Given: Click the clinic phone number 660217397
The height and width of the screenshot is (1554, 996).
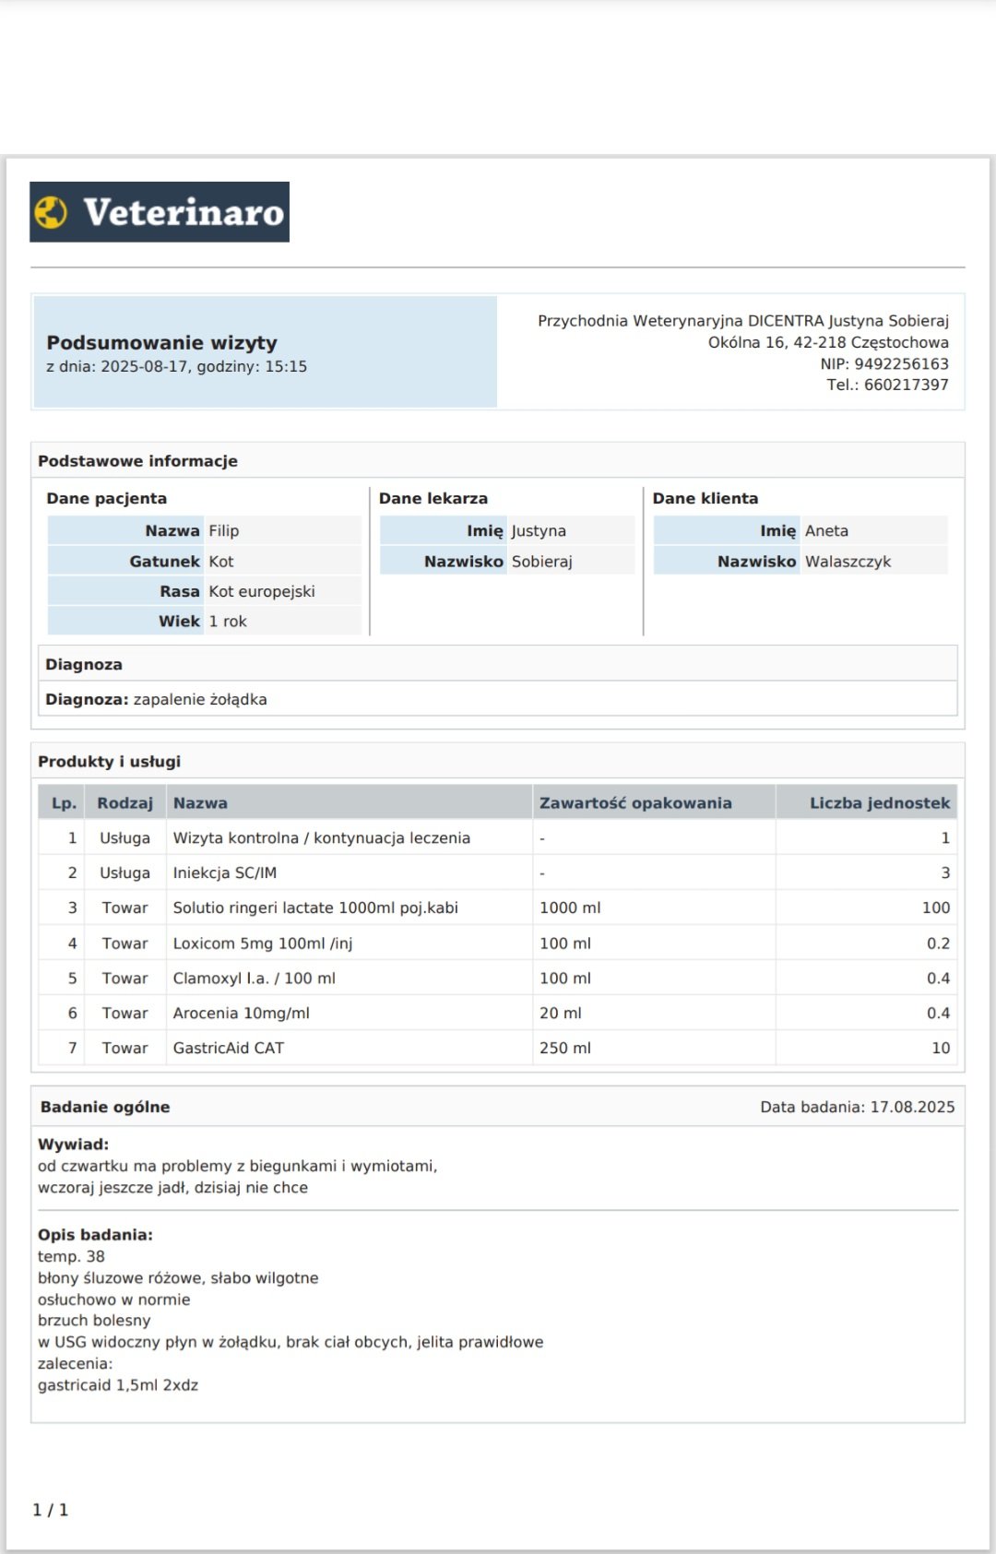Looking at the screenshot, I should point(906,385).
